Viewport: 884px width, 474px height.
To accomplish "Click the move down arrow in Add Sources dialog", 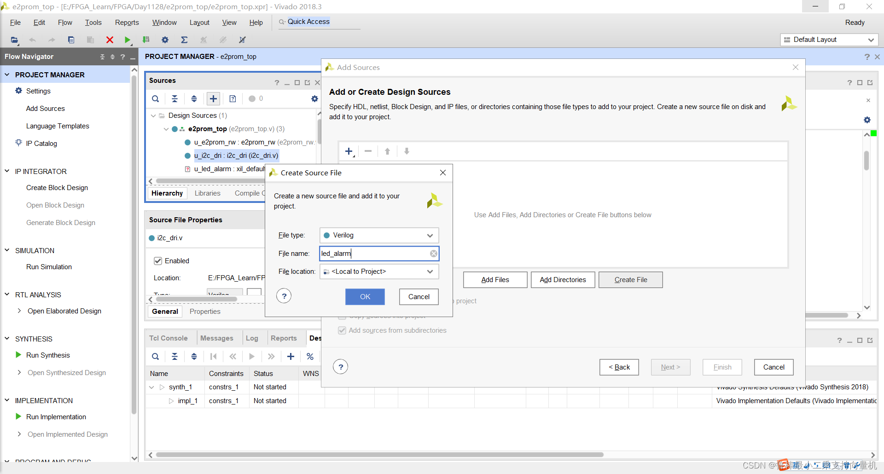I will tap(407, 151).
